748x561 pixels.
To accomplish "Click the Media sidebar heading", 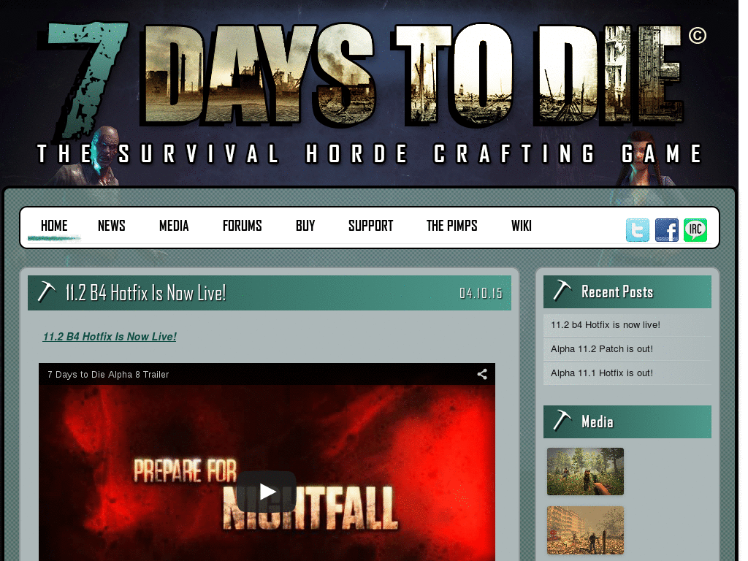I will (x=597, y=421).
